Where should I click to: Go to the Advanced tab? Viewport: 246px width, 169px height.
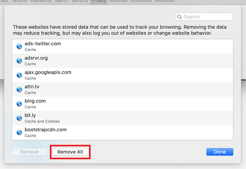pyautogui.click(x=165, y=1)
